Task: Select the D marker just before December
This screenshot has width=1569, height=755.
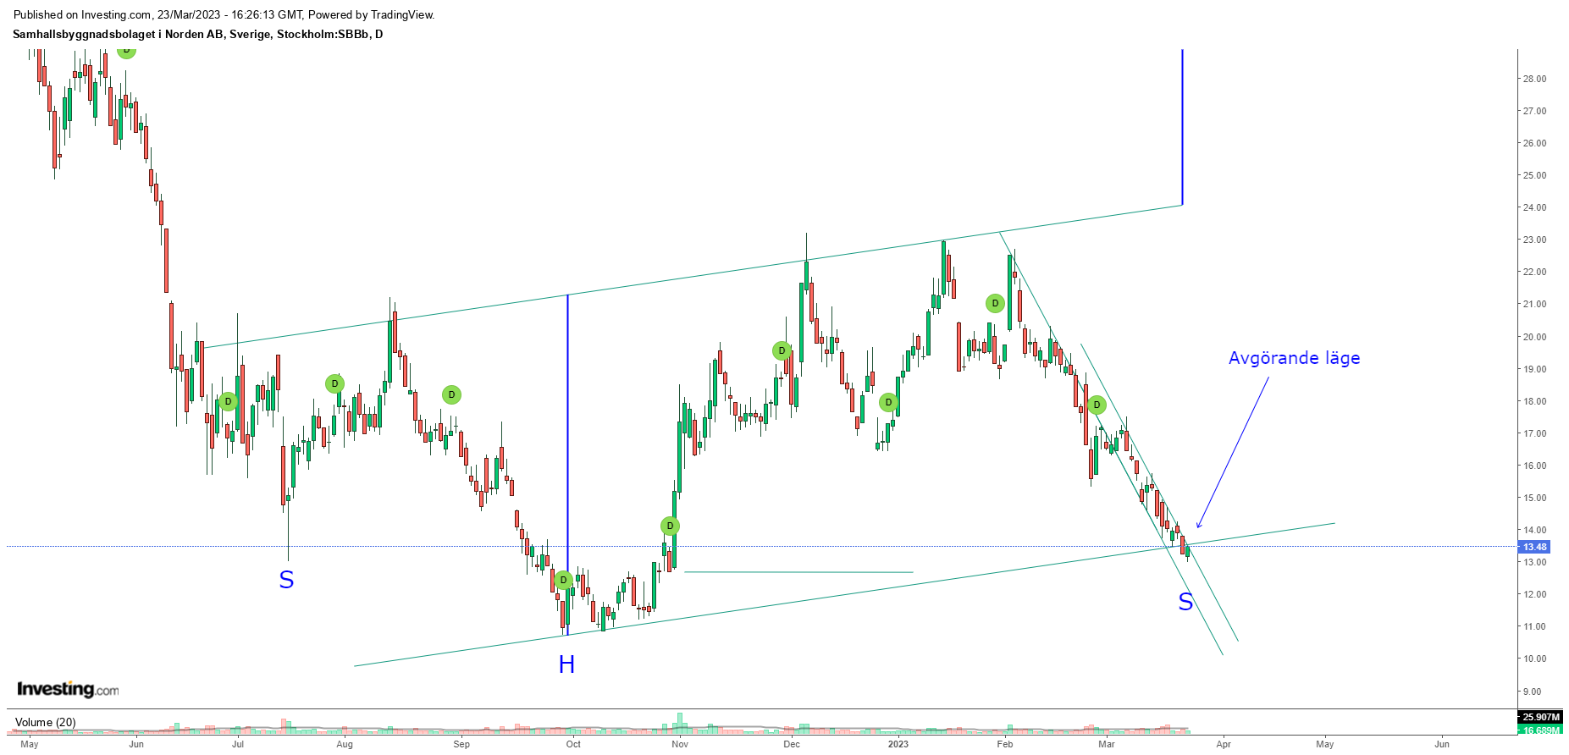Action: click(782, 350)
